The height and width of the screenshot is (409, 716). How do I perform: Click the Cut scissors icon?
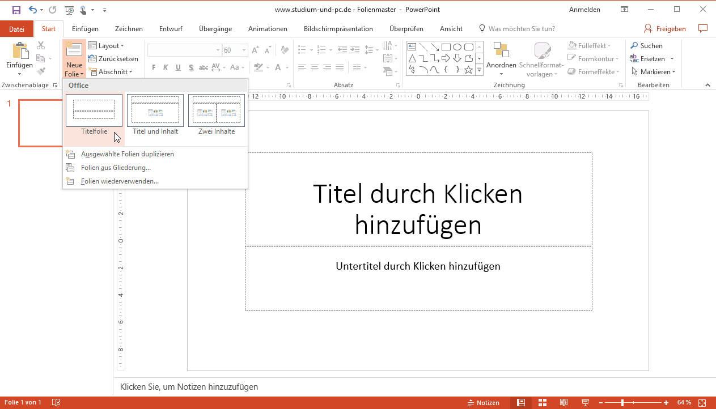point(41,45)
